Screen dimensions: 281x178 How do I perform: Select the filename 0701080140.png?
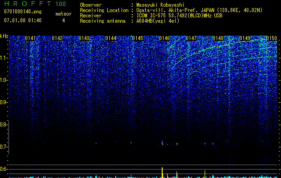coord(23,12)
